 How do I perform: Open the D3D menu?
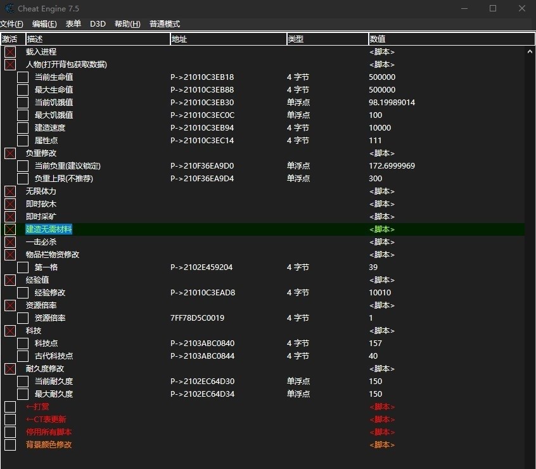tap(97, 23)
